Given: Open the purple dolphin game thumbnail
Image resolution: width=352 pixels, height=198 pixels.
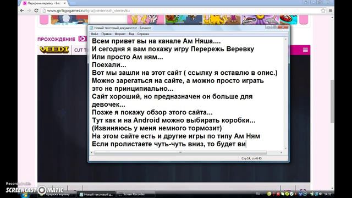Looking at the screenshot, I should [x=260, y=20].
